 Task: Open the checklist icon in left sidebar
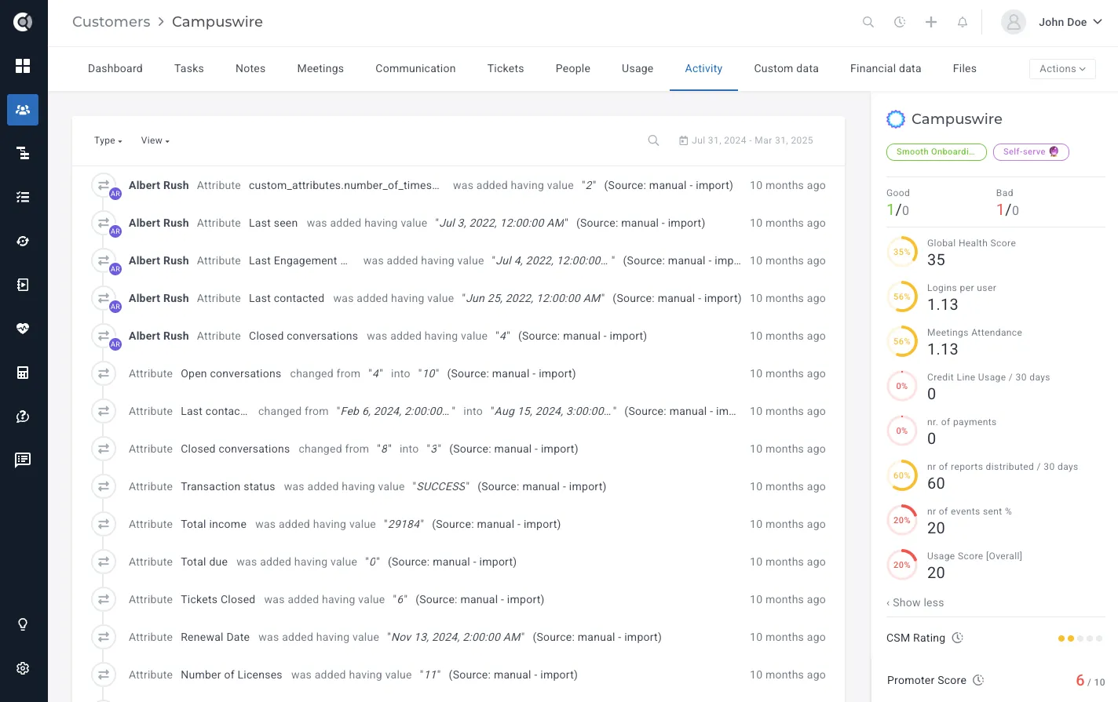[x=23, y=197]
